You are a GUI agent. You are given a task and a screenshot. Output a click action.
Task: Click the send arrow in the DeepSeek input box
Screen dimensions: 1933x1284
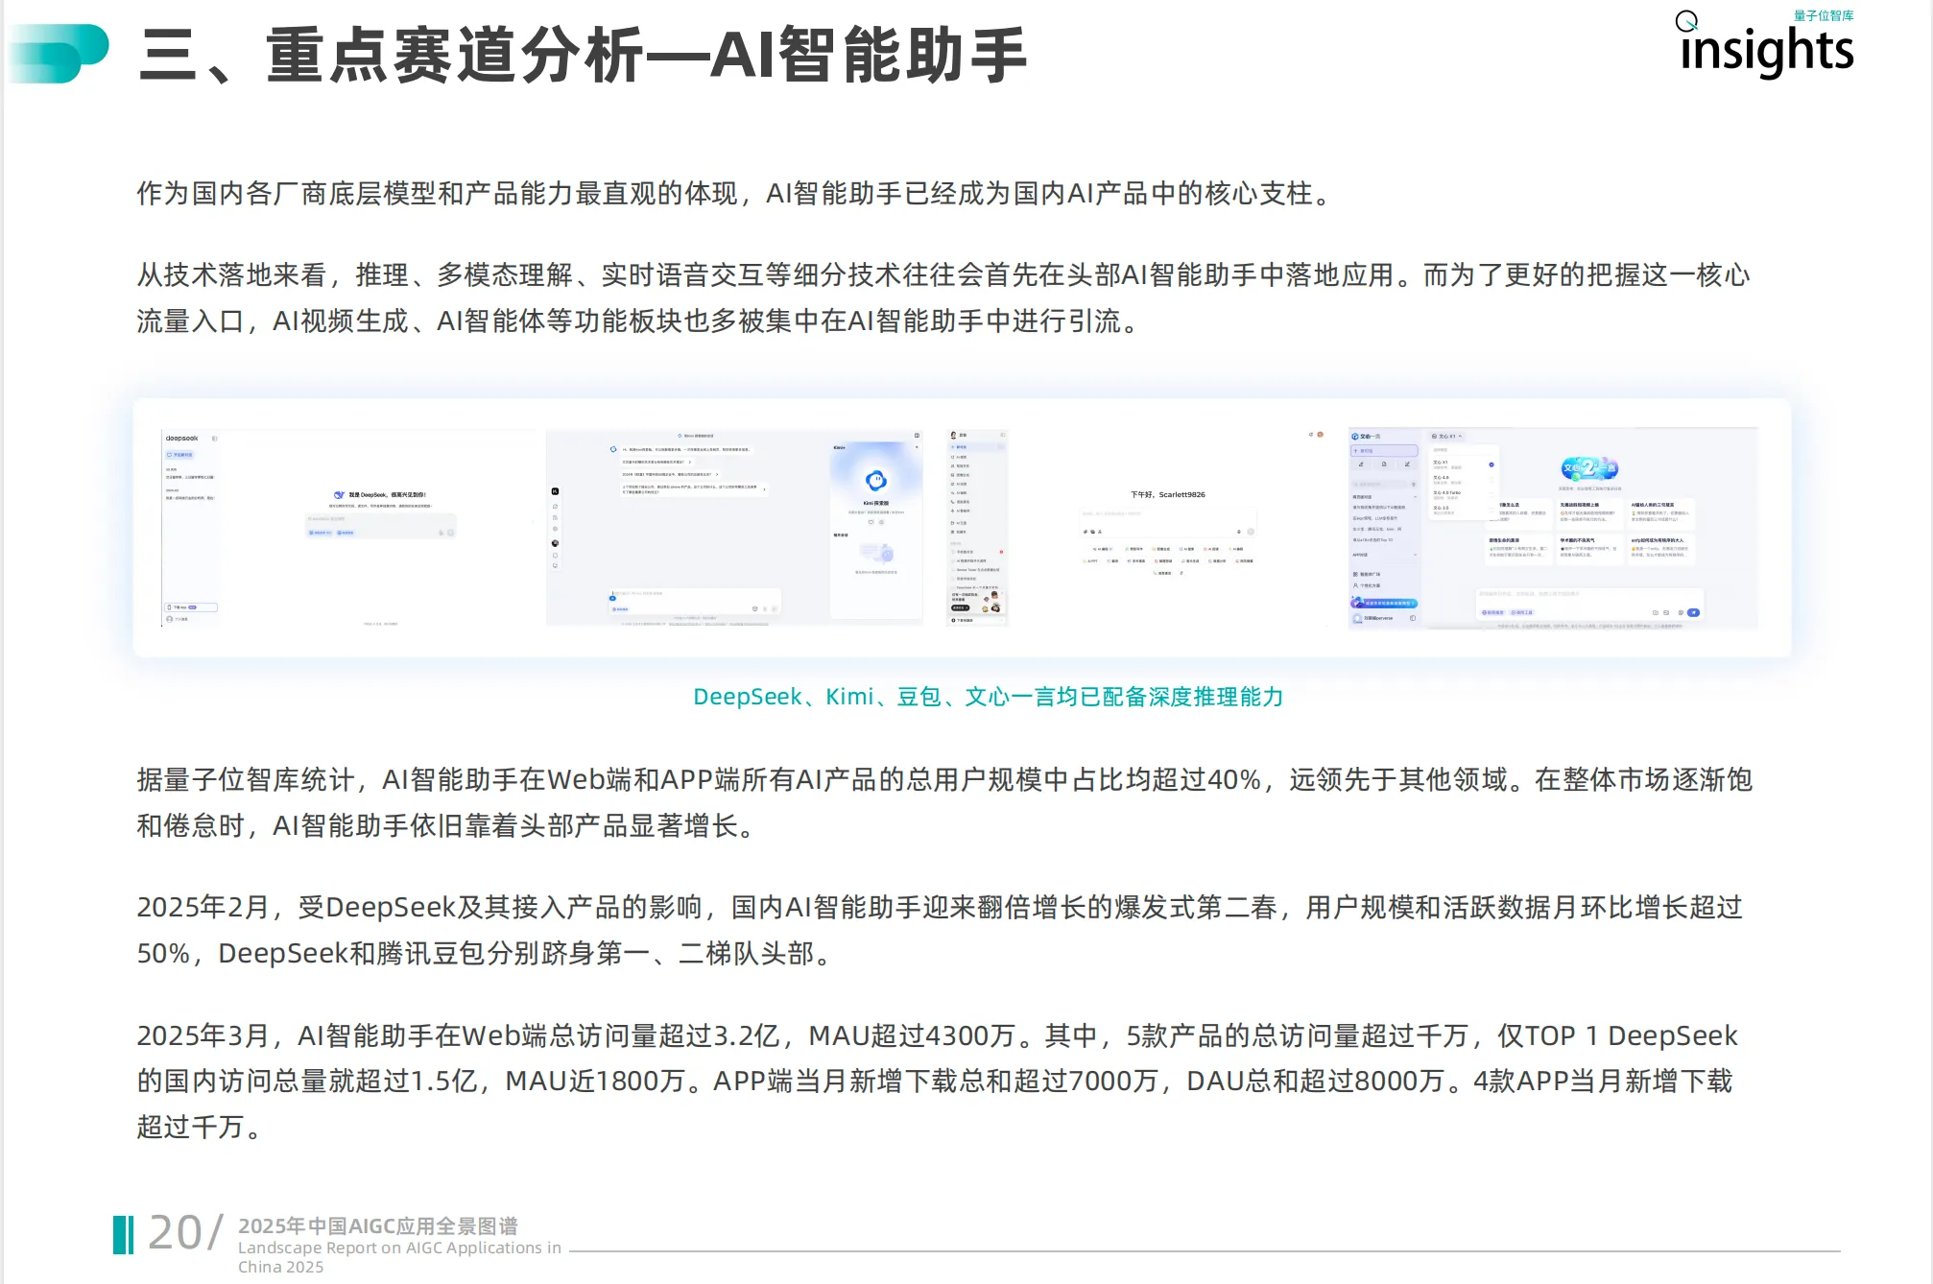(x=450, y=533)
